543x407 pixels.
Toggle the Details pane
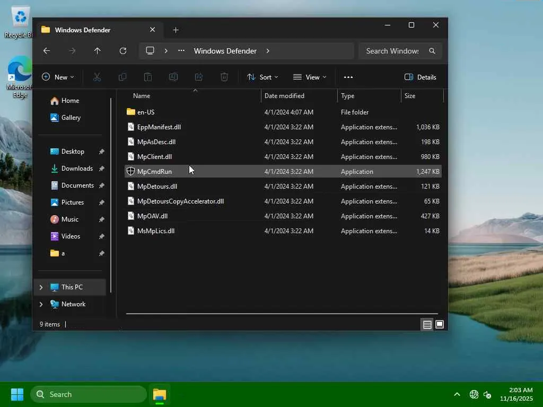(420, 77)
